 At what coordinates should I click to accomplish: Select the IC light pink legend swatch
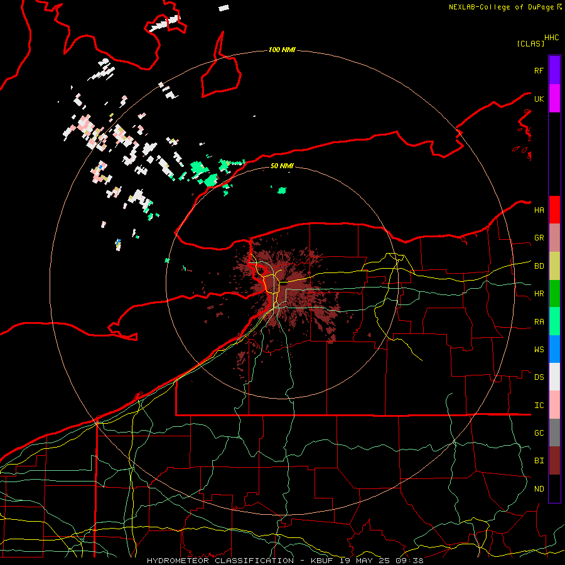(x=554, y=405)
